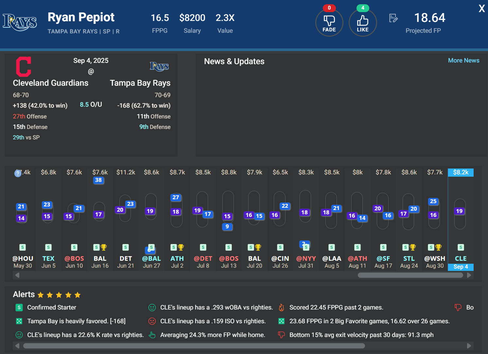The width and height of the screenshot is (488, 354).
Task: Click the Like thumbs-up button
Action: (363, 23)
